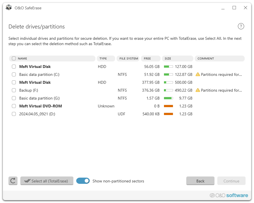Select the Msft Virtual DVD-ROM checkbox
This screenshot has width=254, height=203.
point(14,106)
